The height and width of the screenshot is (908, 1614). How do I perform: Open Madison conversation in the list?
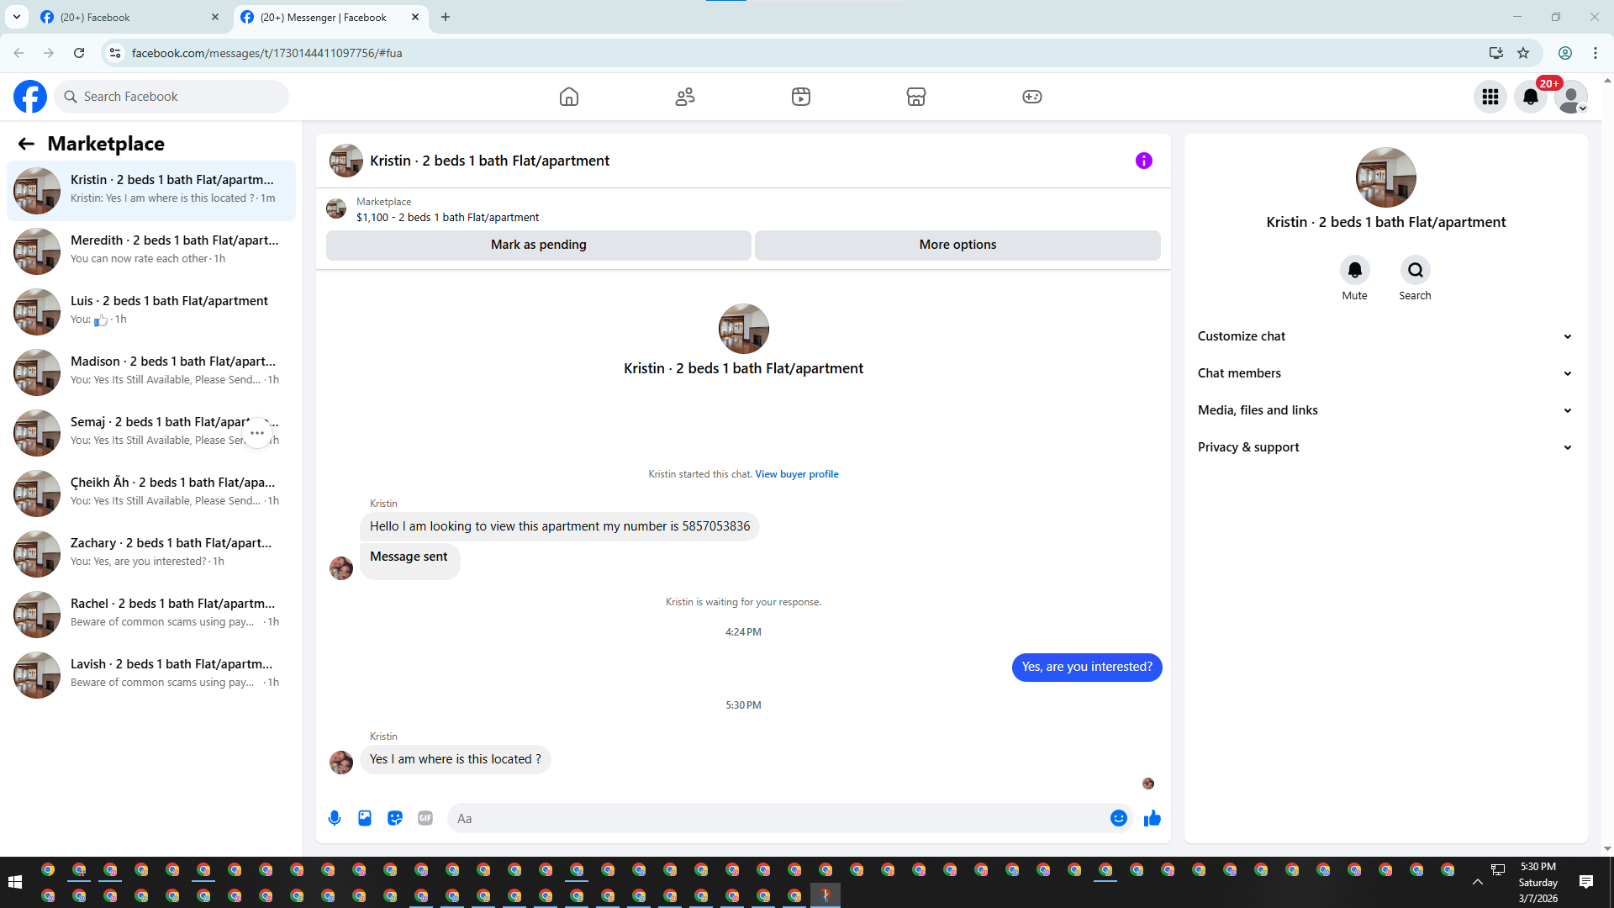point(151,372)
